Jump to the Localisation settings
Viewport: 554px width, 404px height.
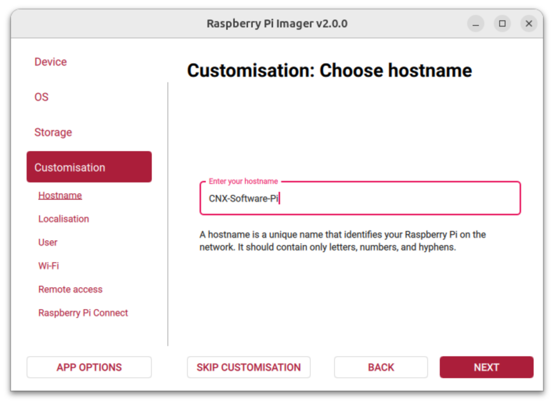pos(63,219)
